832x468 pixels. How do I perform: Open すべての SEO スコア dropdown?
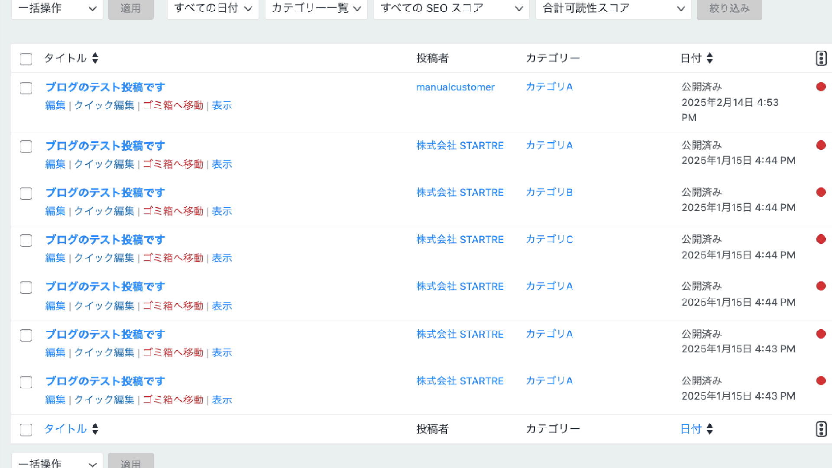tap(451, 9)
